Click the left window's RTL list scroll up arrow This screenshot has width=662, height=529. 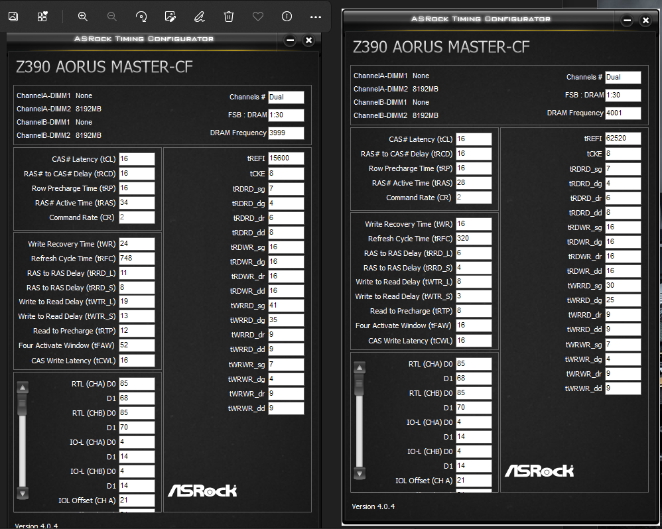click(23, 387)
